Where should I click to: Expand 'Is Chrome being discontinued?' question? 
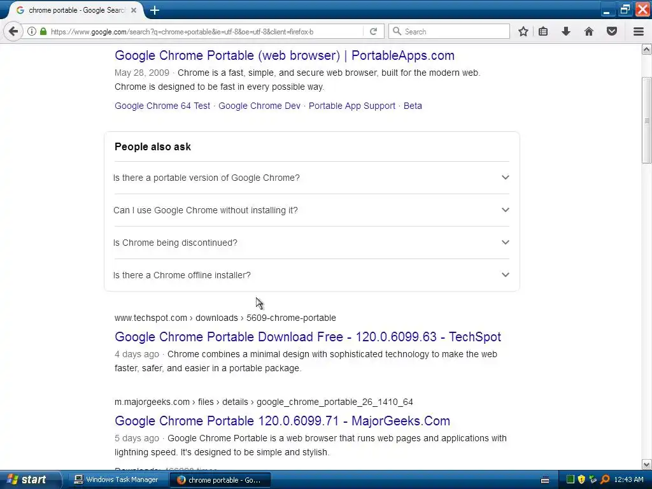311,243
